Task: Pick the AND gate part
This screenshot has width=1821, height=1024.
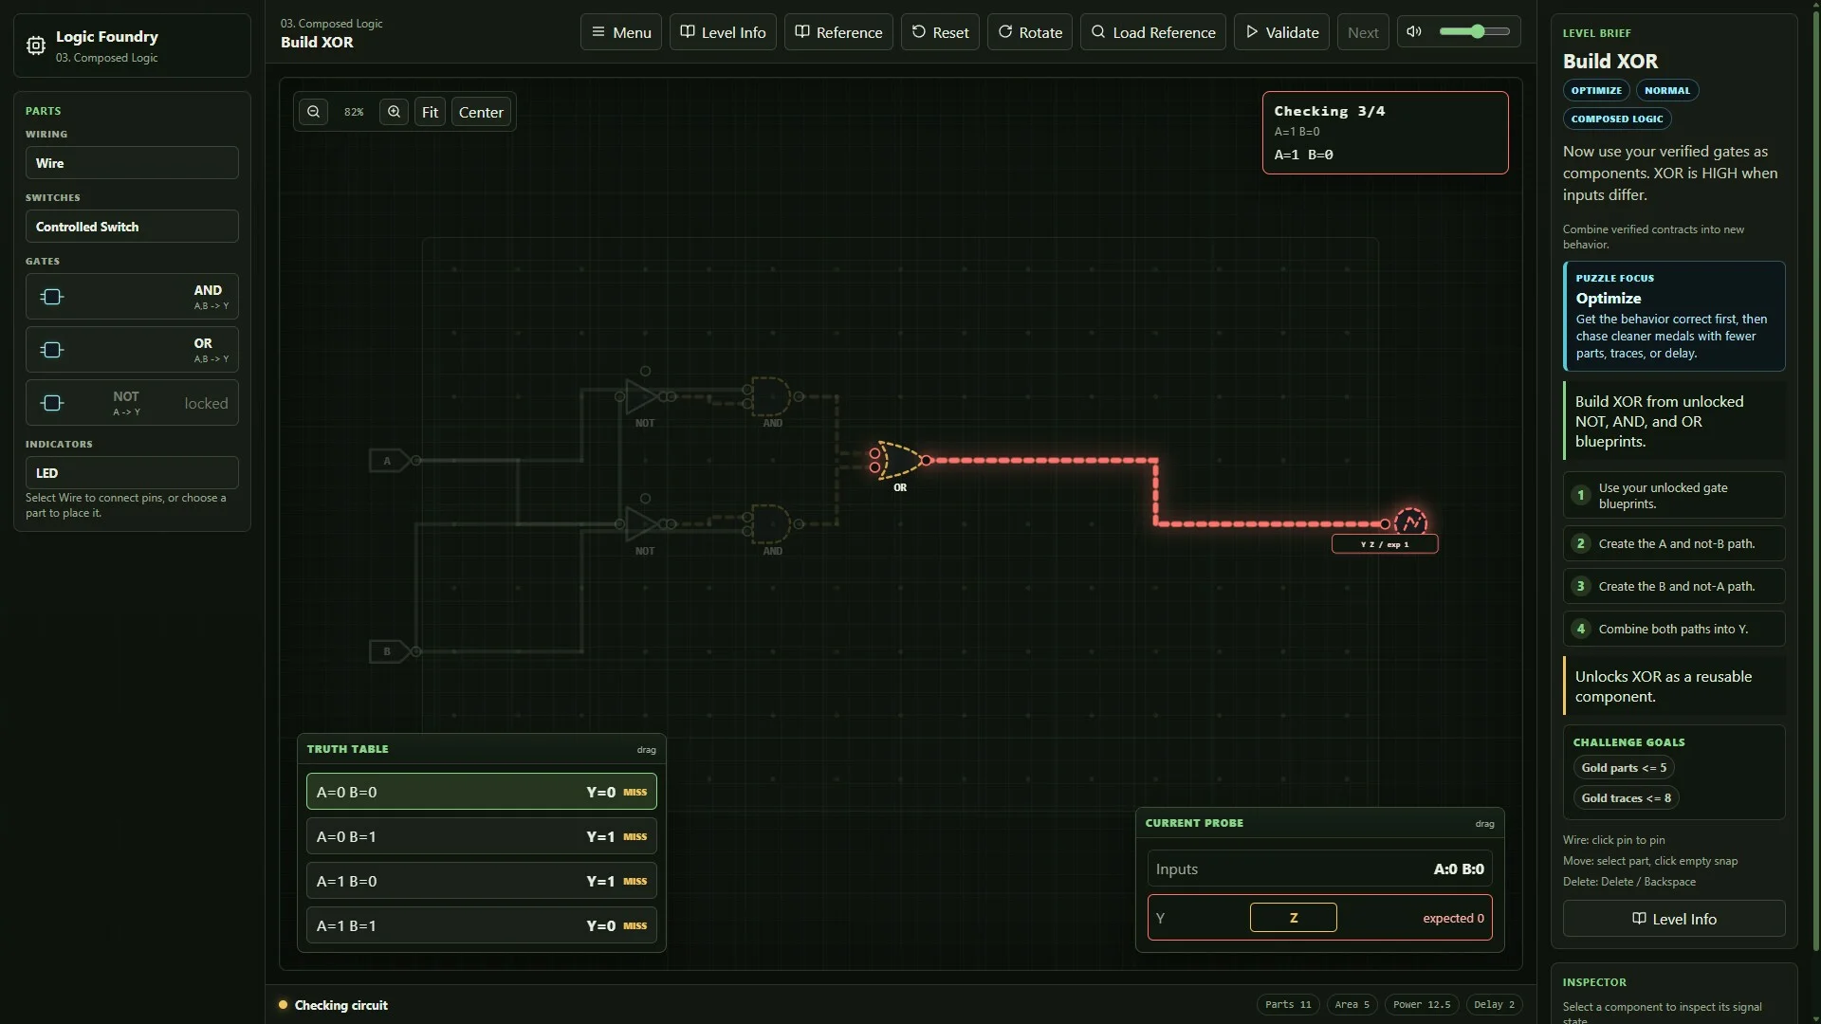Action: (132, 297)
